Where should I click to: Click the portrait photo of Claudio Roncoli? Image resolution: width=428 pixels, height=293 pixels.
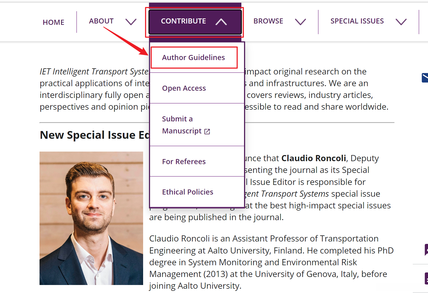coord(91,218)
